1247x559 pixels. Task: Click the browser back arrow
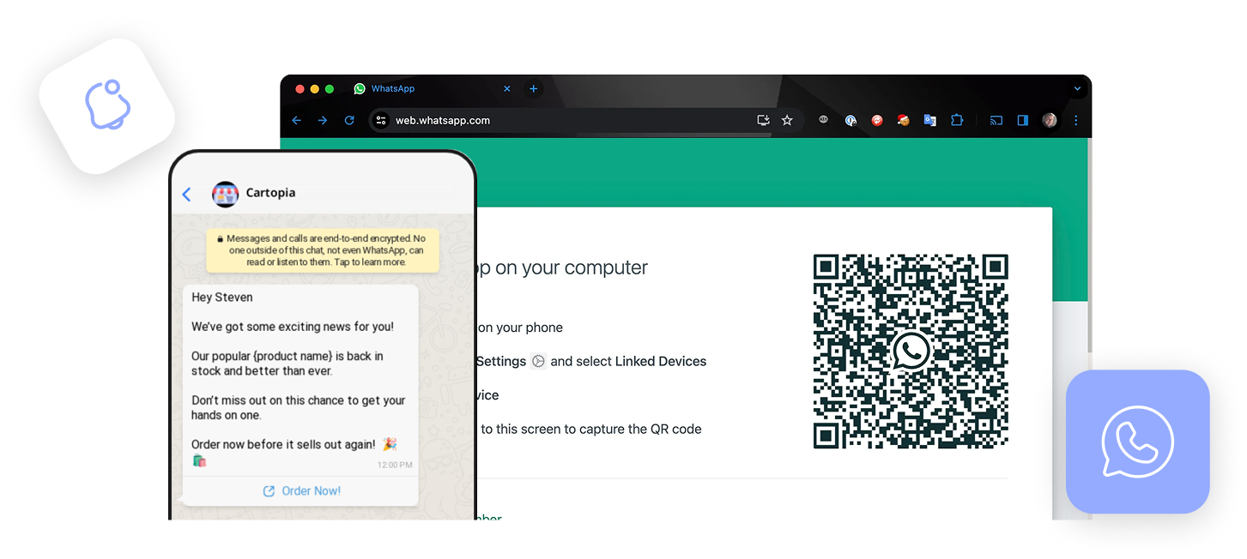pos(297,121)
